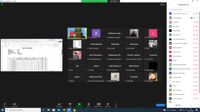Click Mute All button

(x=178, y=105)
